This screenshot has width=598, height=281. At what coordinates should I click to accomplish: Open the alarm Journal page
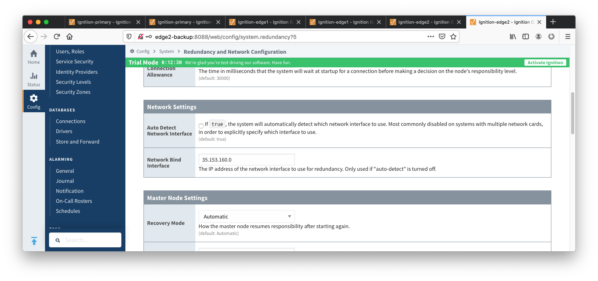pos(65,181)
